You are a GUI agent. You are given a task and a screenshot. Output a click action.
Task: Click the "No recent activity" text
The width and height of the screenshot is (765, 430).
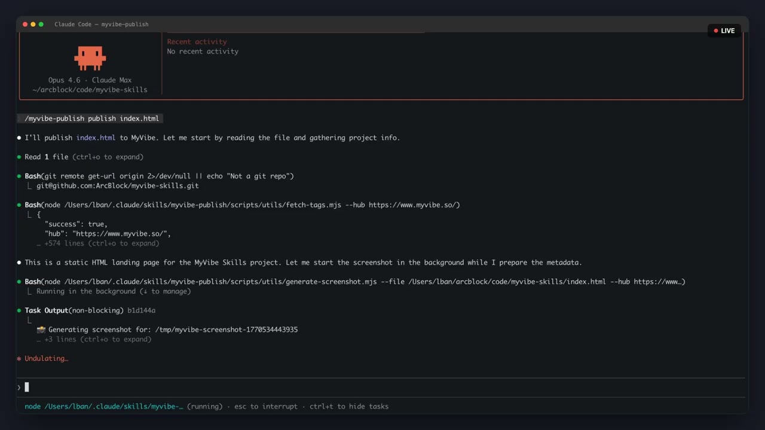(x=203, y=51)
